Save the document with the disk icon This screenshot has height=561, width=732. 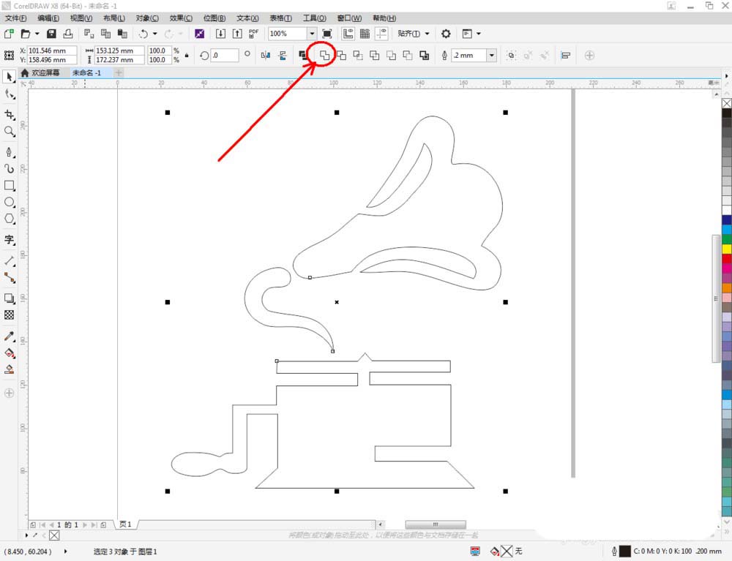pos(51,34)
